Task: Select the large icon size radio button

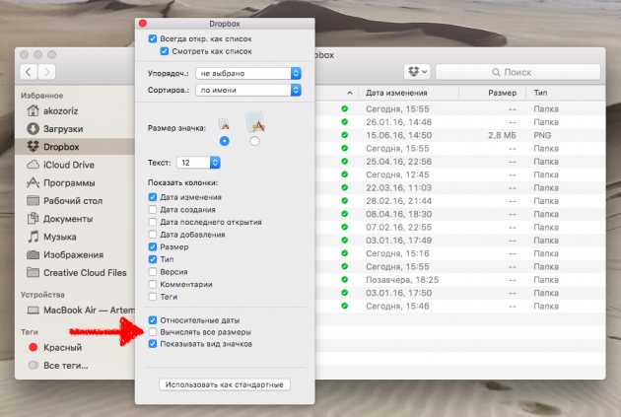Action: (x=254, y=141)
